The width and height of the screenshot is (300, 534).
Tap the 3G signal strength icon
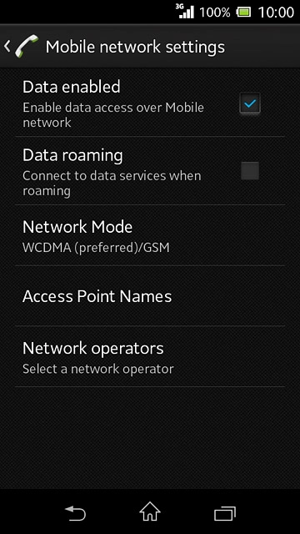click(x=185, y=11)
